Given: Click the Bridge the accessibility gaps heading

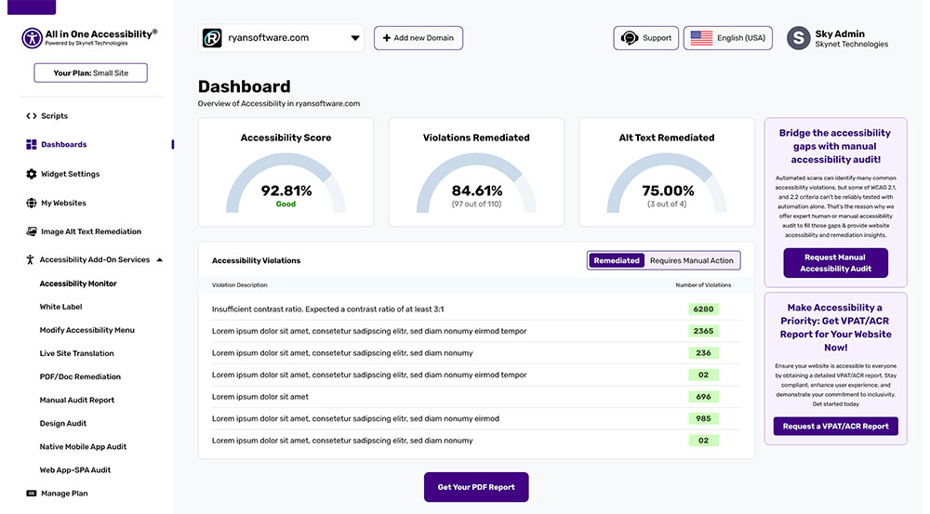Looking at the screenshot, I should click(835, 147).
